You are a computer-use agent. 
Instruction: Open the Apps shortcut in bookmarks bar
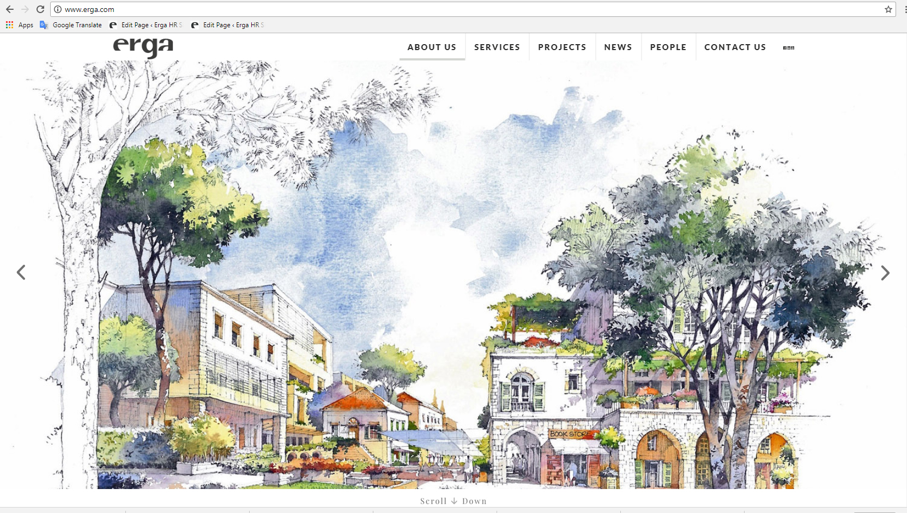(x=20, y=25)
